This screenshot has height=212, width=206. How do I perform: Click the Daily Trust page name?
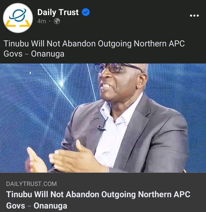(58, 12)
